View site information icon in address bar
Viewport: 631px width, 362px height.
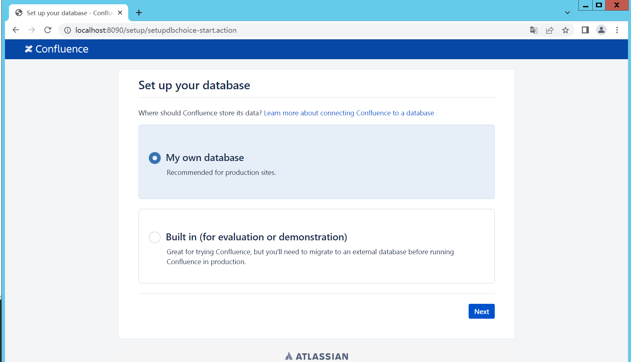pyautogui.click(x=67, y=30)
